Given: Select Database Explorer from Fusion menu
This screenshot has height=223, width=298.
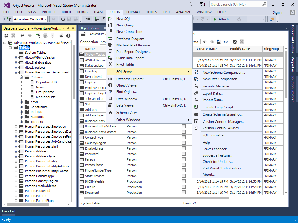Looking at the screenshot, I should [x=149, y=79].
